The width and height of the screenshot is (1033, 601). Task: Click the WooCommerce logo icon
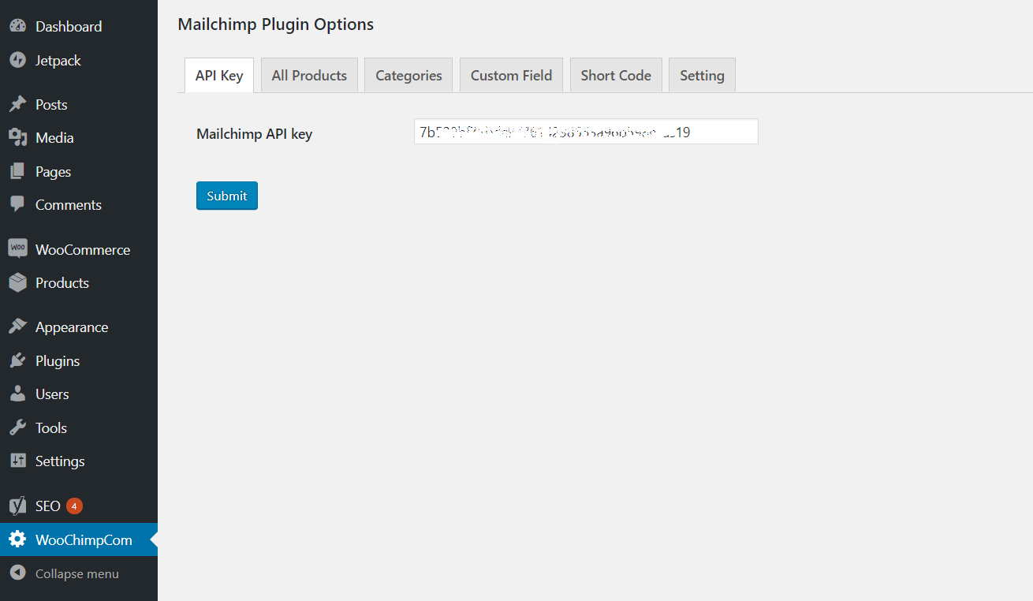(x=17, y=249)
